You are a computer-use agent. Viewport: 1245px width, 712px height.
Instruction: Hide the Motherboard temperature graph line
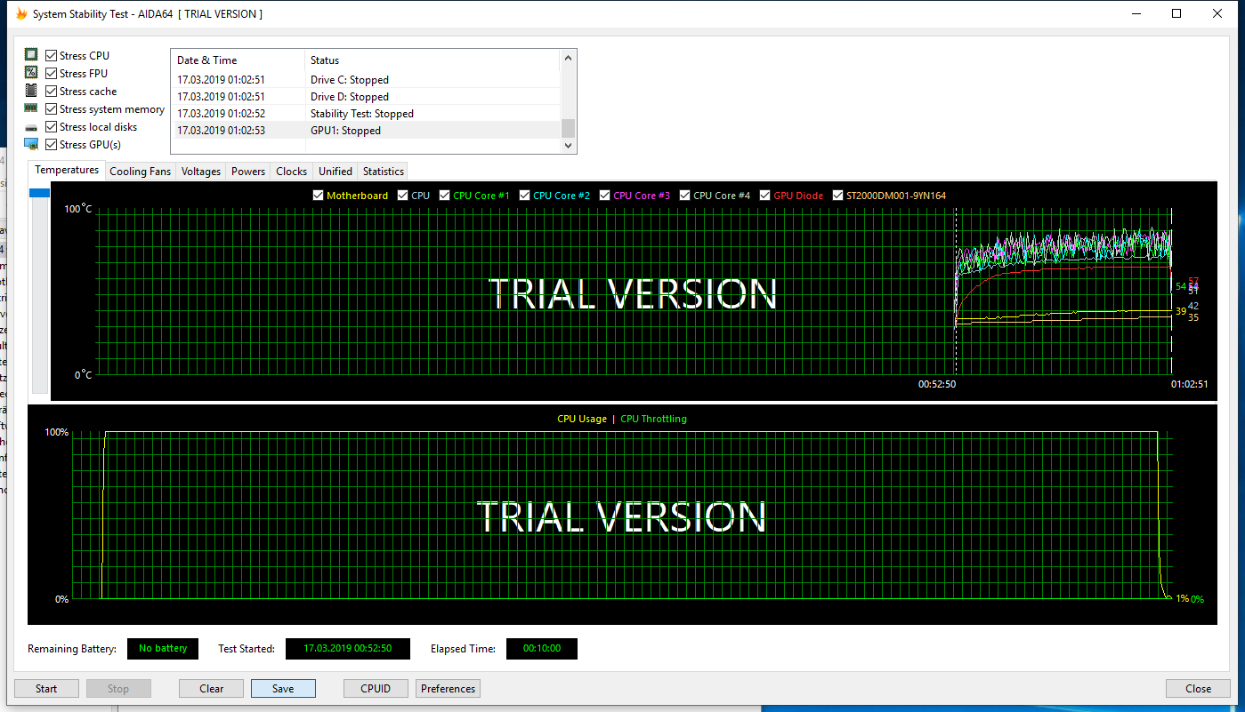(319, 196)
